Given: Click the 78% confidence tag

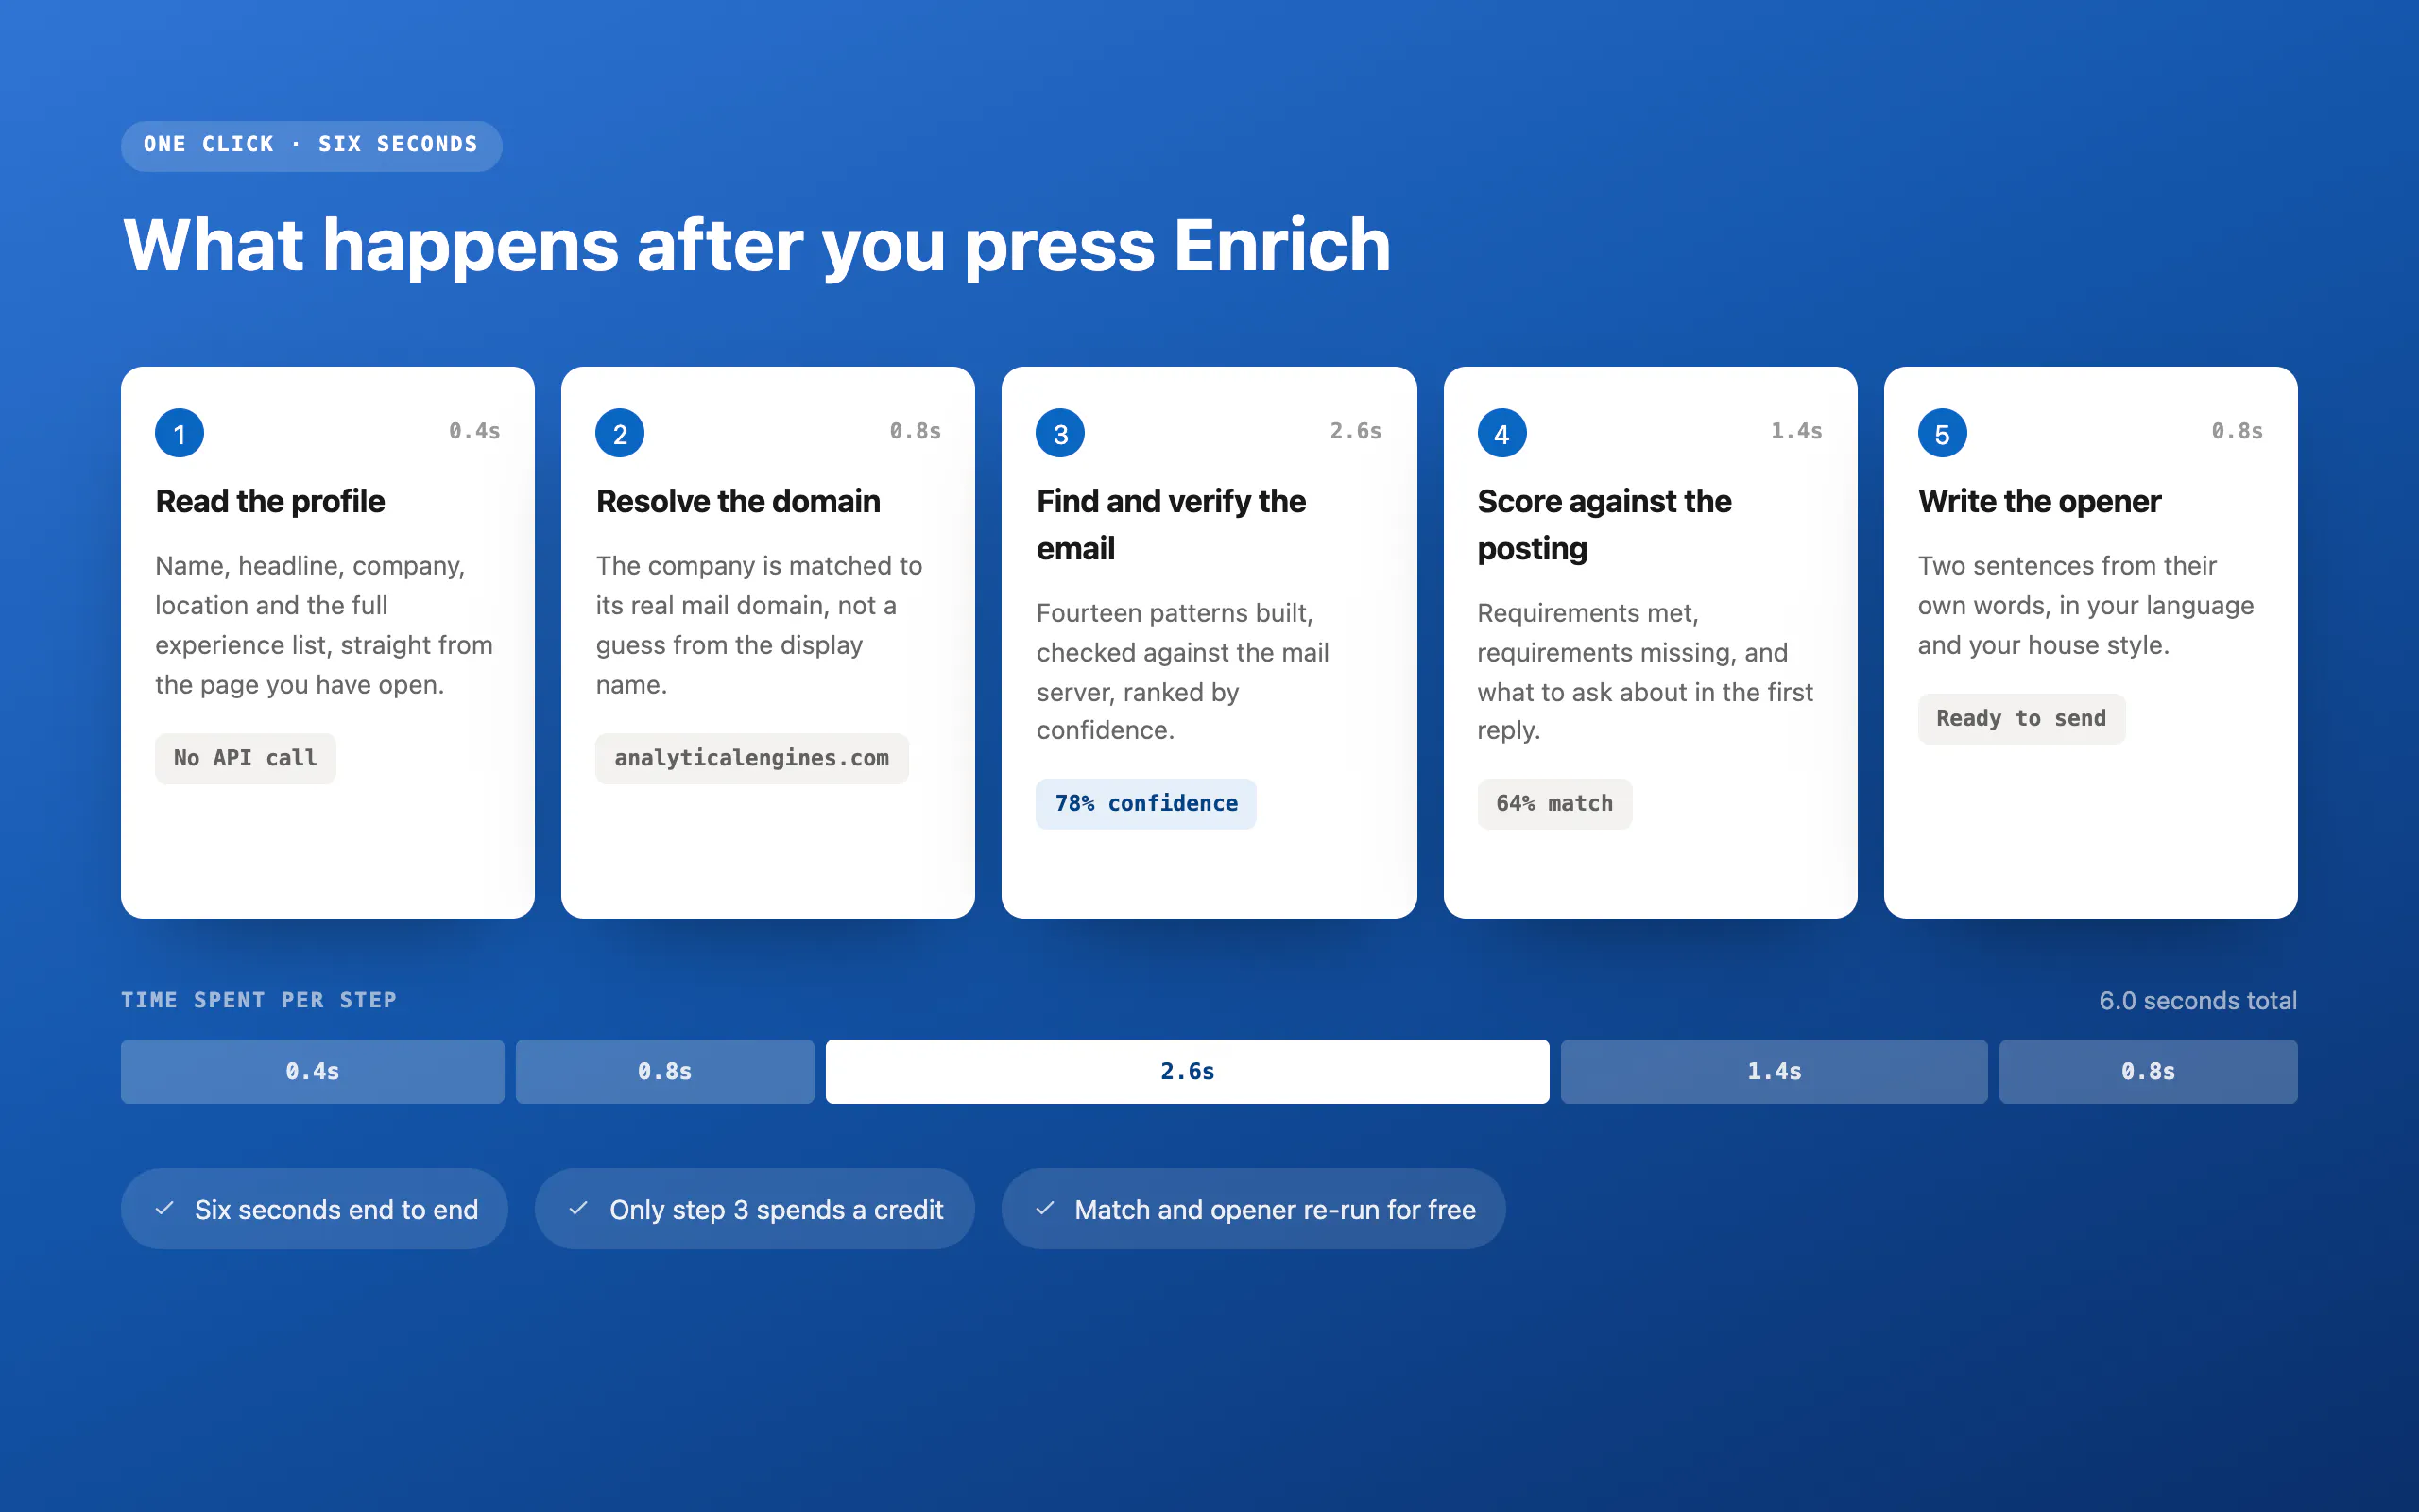Looking at the screenshot, I should tap(1145, 803).
